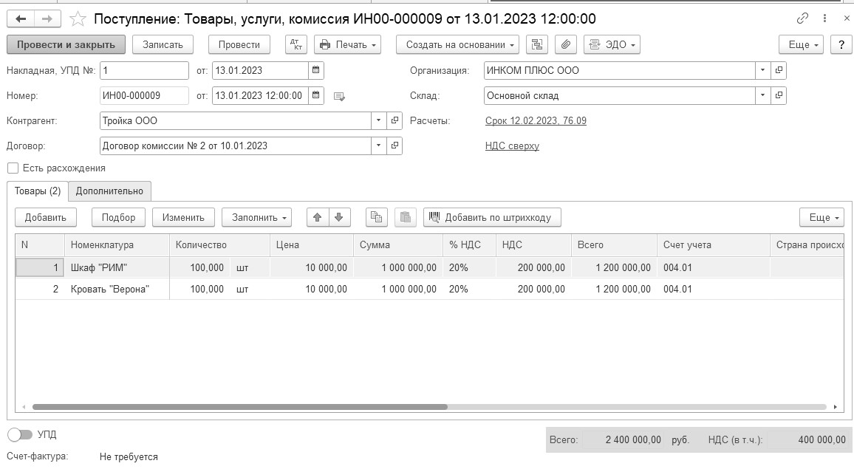Open the Заполнить dropdown
This screenshot has height=469, width=854.
pyautogui.click(x=256, y=217)
